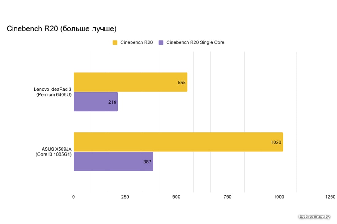337x224 pixels.
Task: Select Lenovo IdeaPad 3 purple bar
Action: pos(96,102)
